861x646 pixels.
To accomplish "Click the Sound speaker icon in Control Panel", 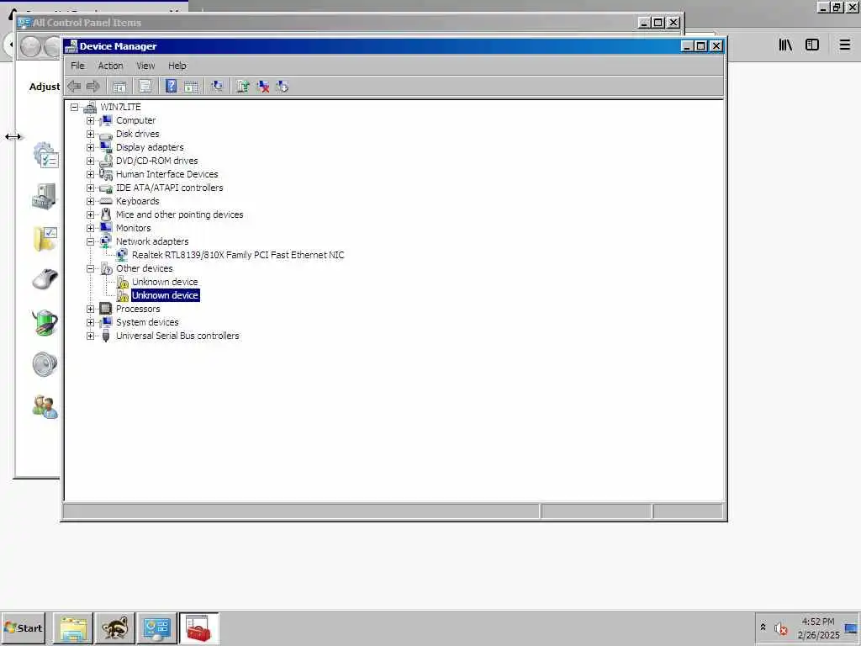I will 45,363.
